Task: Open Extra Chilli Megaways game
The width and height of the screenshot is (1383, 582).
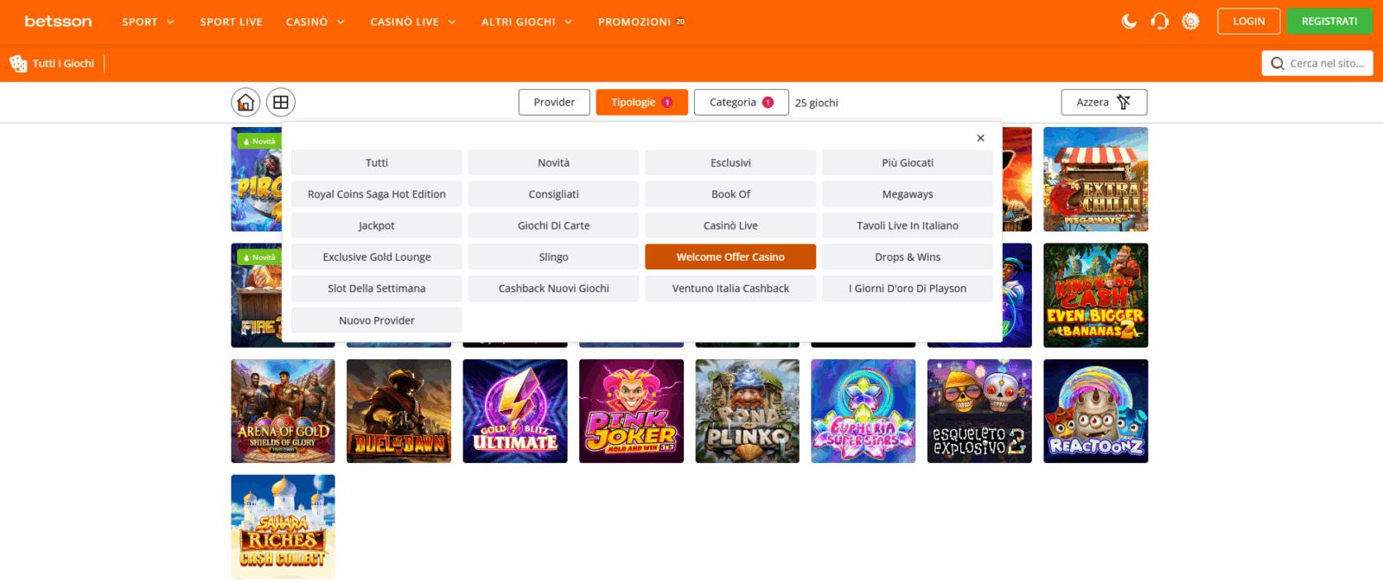Action: click(x=1096, y=180)
